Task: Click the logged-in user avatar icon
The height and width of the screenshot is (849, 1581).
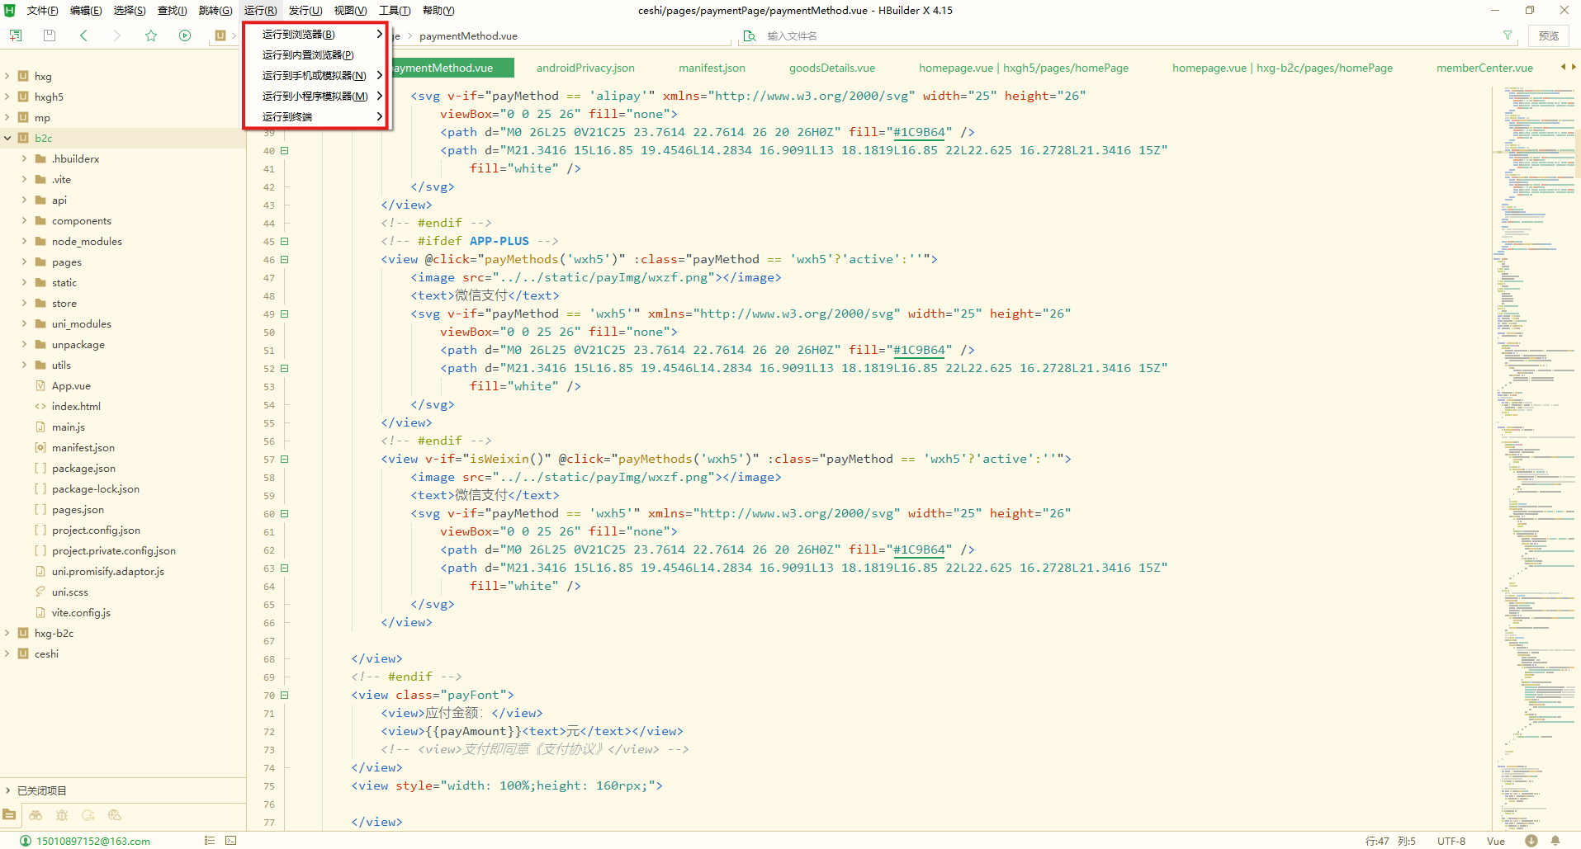Action: pyautogui.click(x=26, y=841)
